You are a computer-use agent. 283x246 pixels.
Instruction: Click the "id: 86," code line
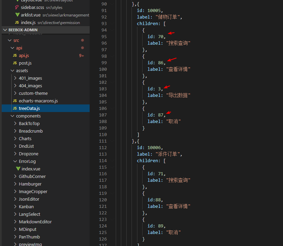157,63
